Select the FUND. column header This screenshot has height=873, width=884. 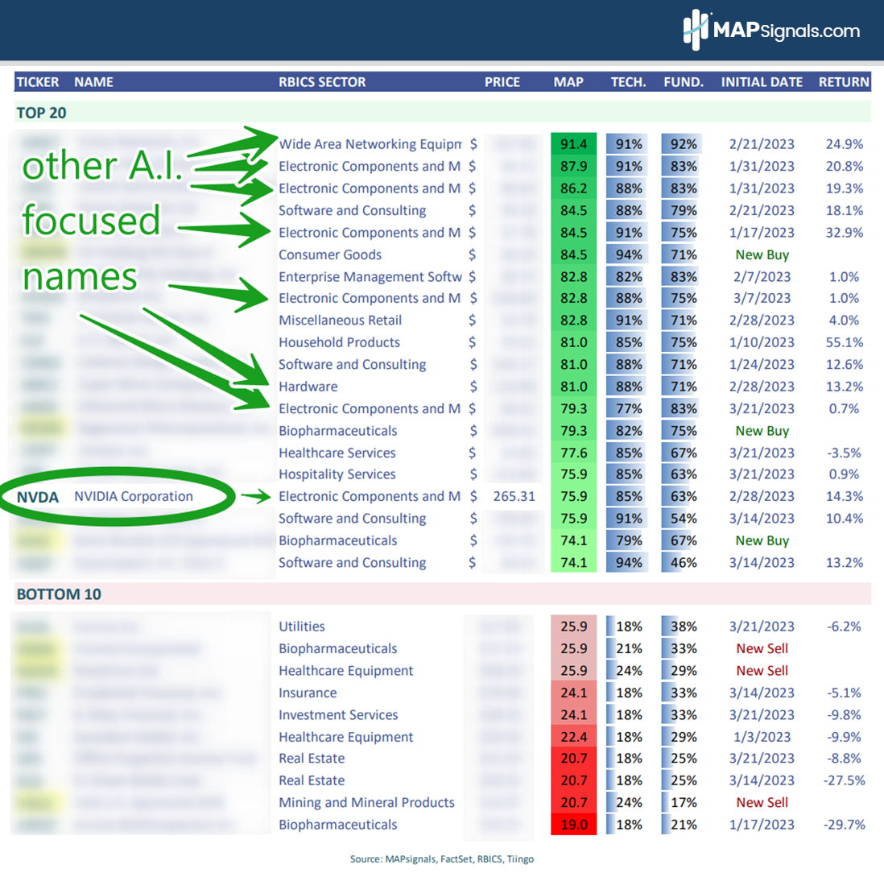(x=684, y=82)
